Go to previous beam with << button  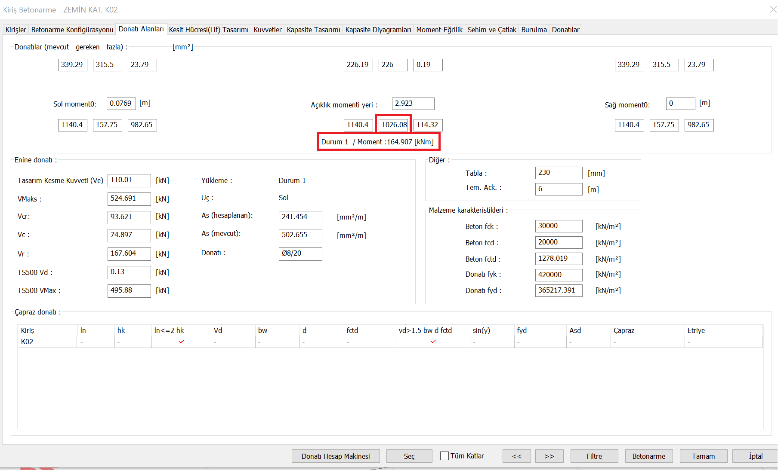(x=516, y=456)
